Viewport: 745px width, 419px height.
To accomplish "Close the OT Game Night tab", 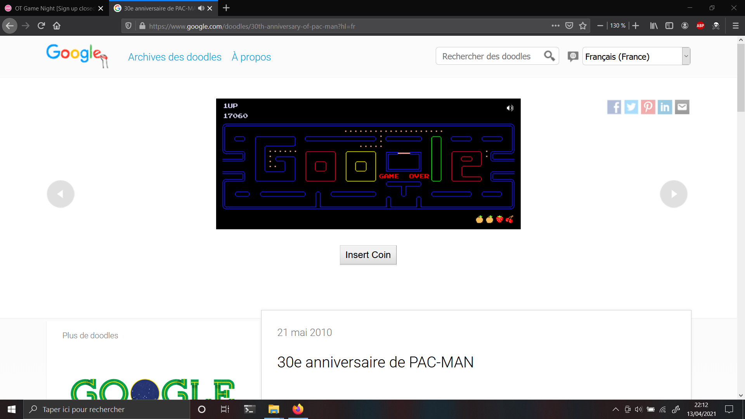I will (101, 8).
